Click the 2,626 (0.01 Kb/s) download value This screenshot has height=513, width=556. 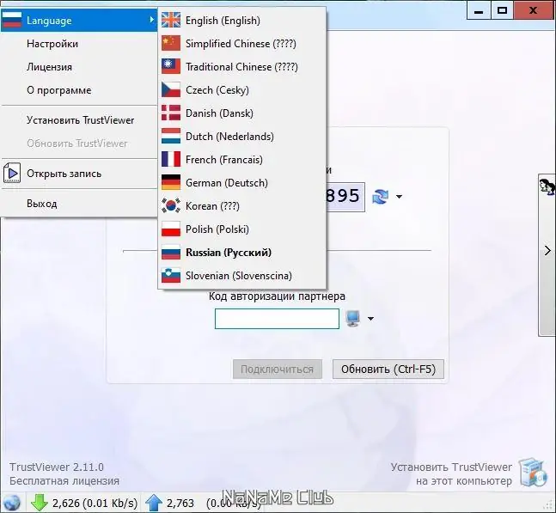[95, 503]
